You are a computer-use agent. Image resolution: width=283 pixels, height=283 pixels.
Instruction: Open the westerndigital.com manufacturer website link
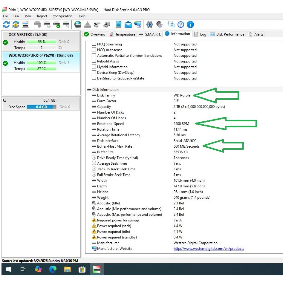209,249
